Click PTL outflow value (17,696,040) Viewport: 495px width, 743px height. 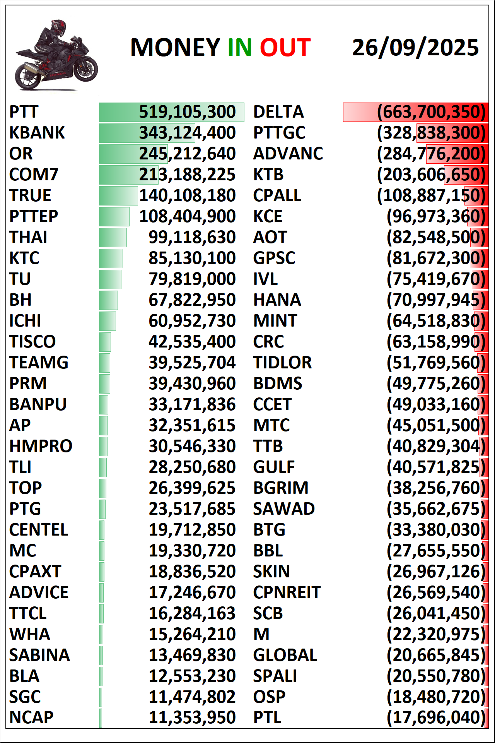pyautogui.click(x=436, y=717)
